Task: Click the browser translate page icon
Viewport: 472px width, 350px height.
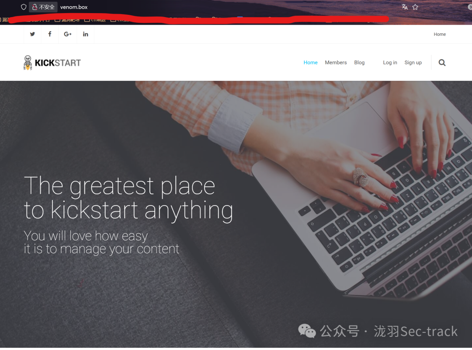Action: pos(405,7)
